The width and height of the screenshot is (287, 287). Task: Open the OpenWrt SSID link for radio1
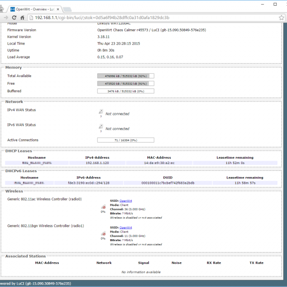[x=126, y=228]
